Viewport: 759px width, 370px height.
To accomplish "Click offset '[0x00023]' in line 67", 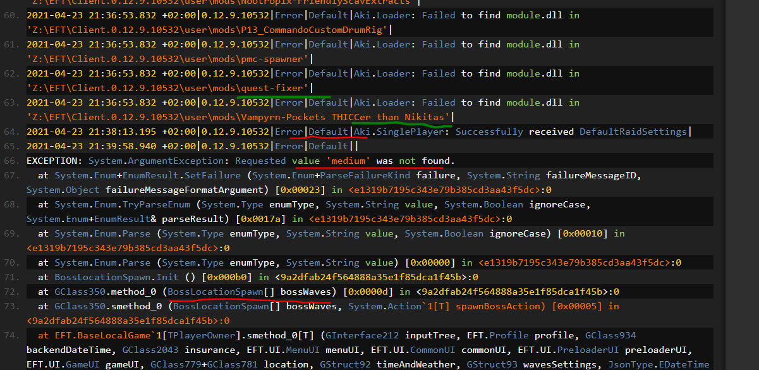I will pyautogui.click(x=299, y=190).
